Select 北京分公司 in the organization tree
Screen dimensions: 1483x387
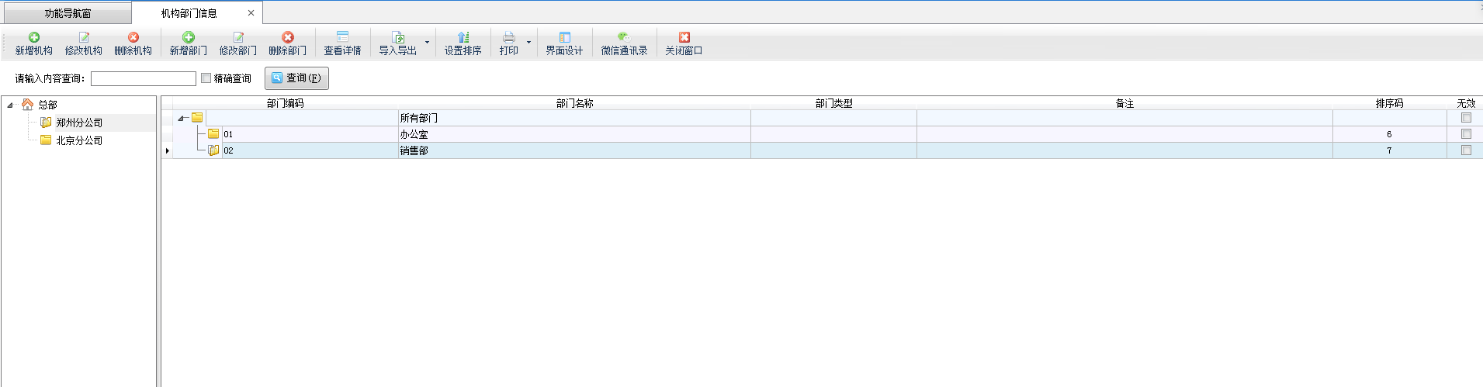79,140
